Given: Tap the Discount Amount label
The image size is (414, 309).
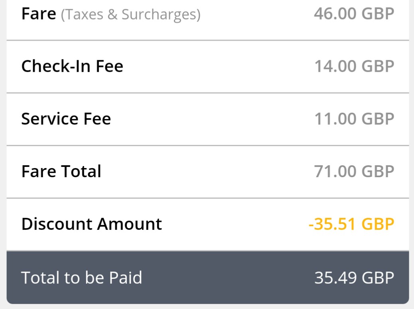Looking at the screenshot, I should [x=92, y=224].
